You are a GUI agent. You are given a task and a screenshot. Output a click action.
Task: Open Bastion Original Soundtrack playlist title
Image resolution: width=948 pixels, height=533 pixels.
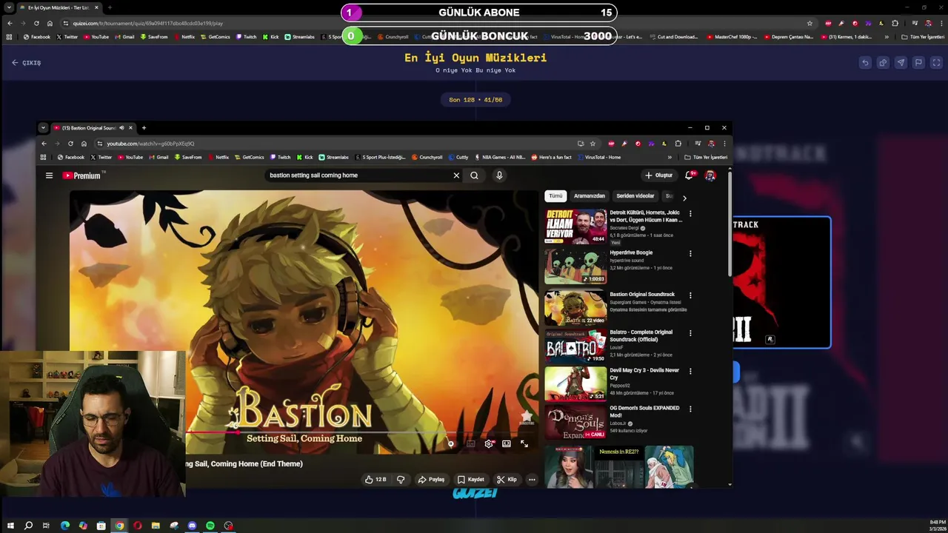point(642,295)
